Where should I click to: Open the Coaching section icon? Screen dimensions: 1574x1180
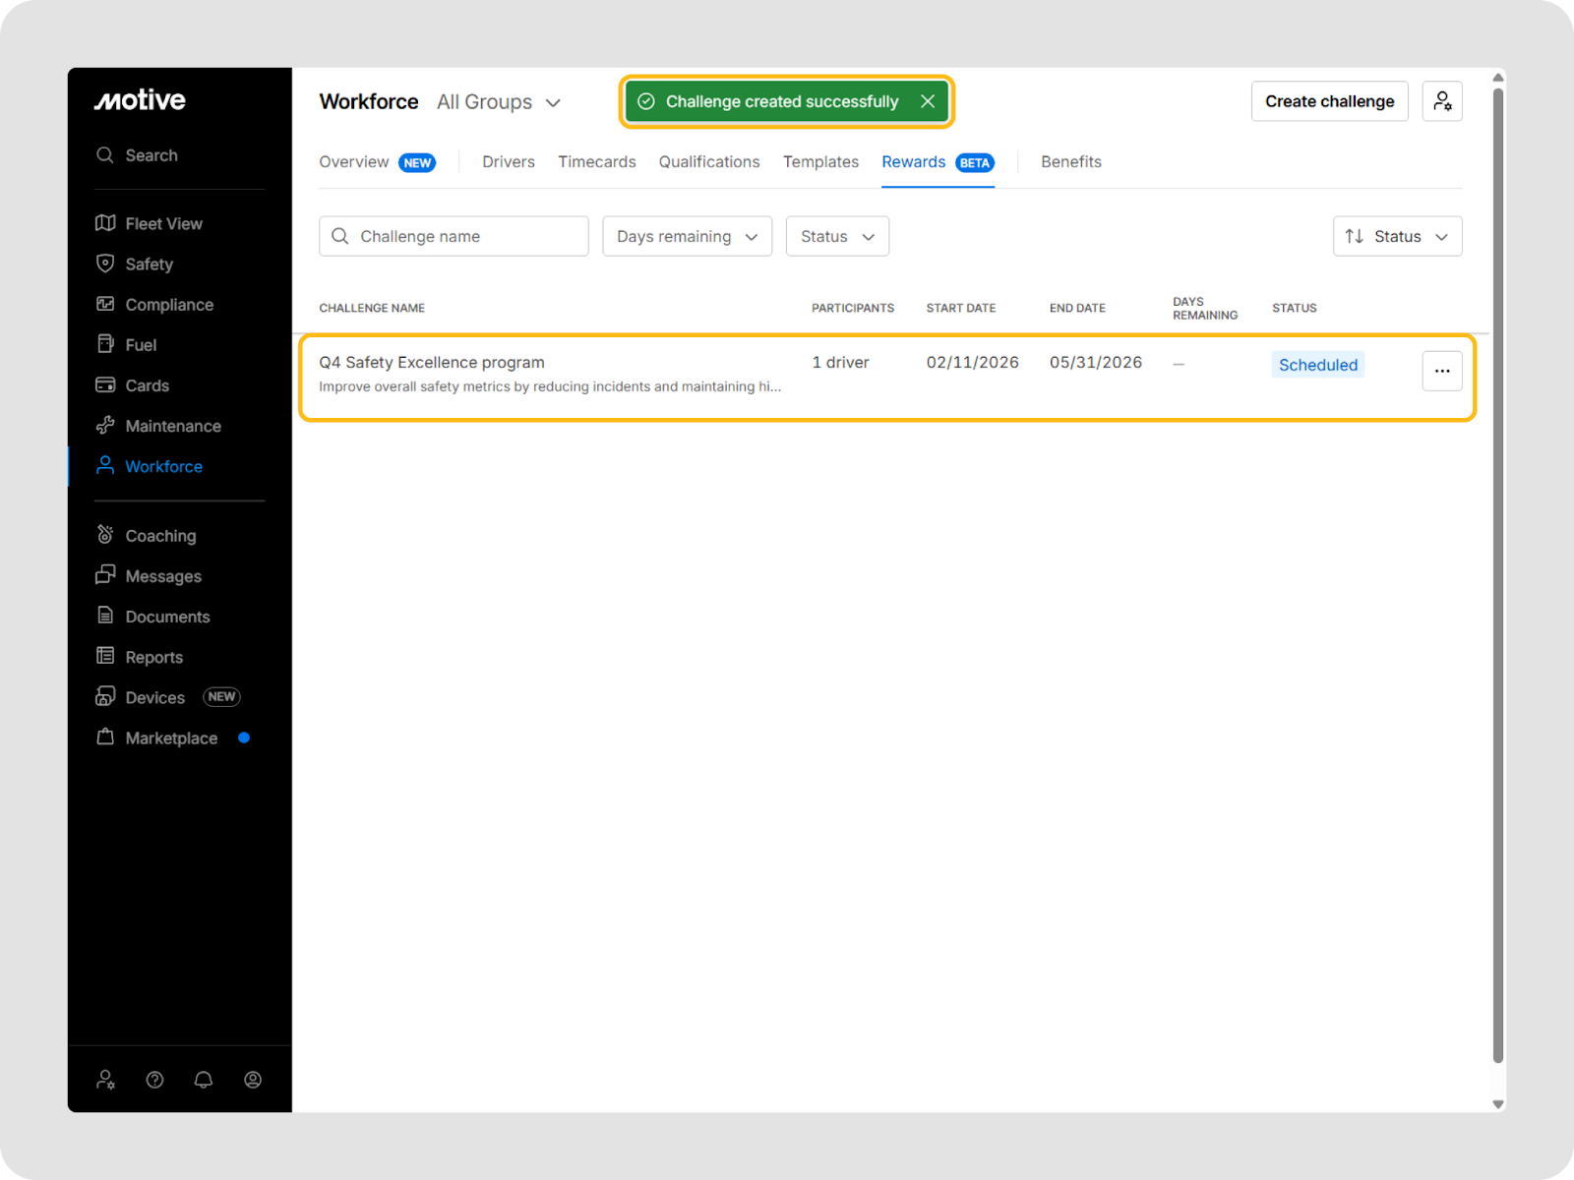click(105, 535)
